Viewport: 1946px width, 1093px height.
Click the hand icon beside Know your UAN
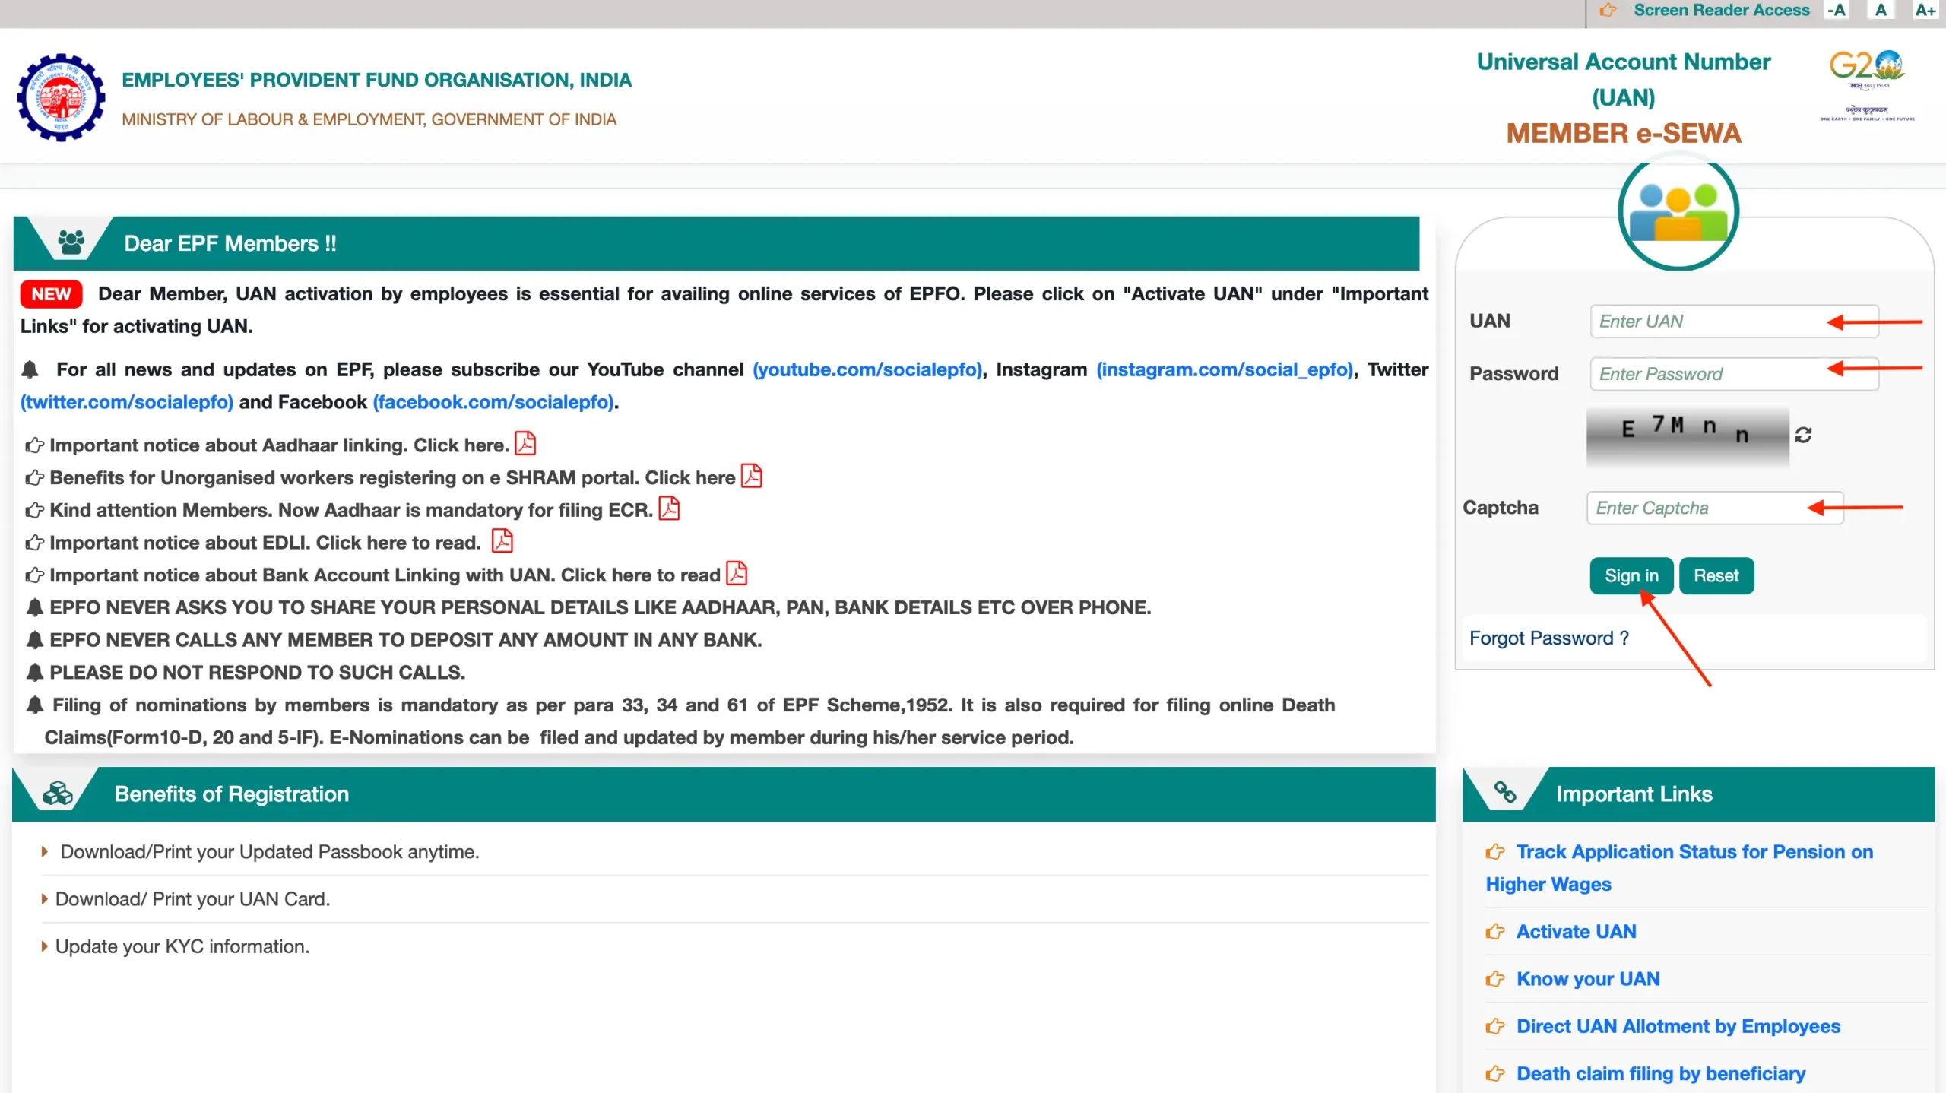coord(1495,979)
